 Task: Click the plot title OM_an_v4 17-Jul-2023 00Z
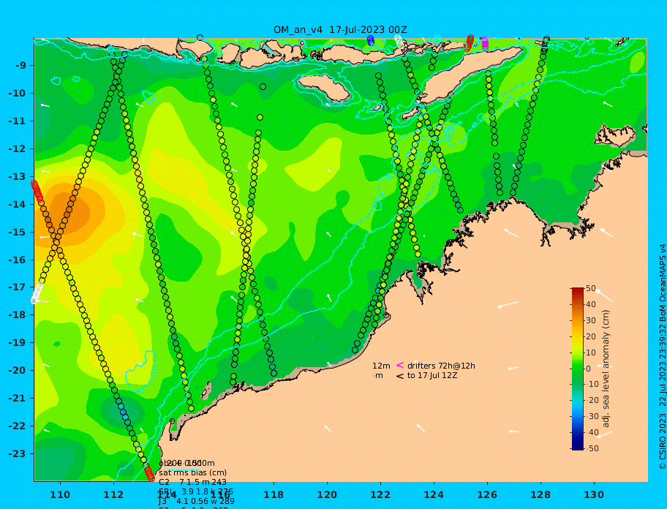340,30
